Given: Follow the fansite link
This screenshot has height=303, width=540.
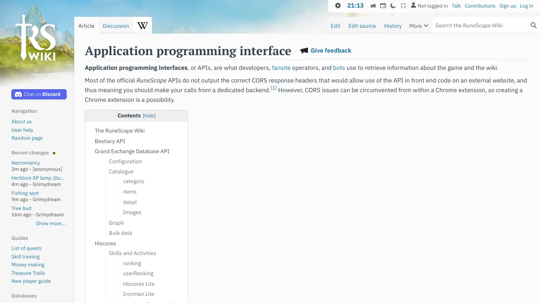Looking at the screenshot, I should tap(281, 68).
